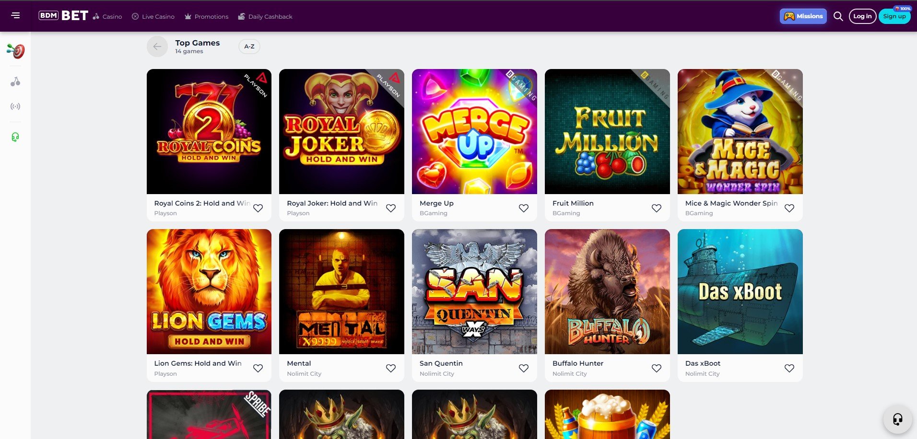The height and width of the screenshot is (439, 917).
Task: Add Mental to favorites with heart icon
Action: 391,368
